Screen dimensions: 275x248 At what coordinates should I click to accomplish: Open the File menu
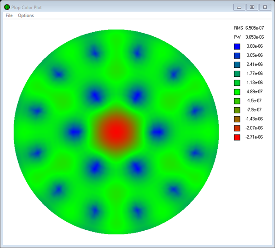click(x=9, y=15)
